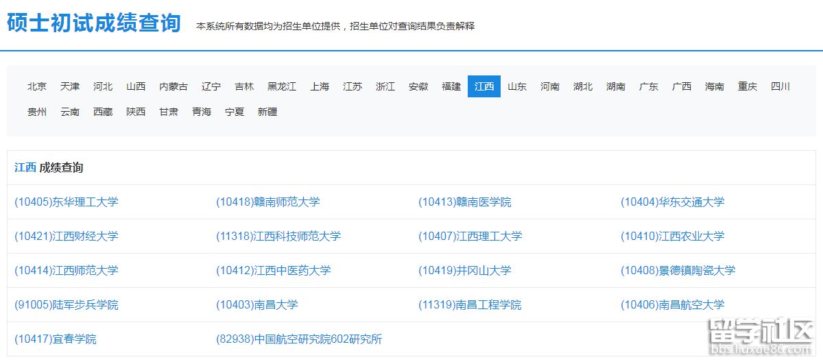Screen dimensions: 823x364
Task: Select (10421)江西财经大学
Action: tap(67, 236)
